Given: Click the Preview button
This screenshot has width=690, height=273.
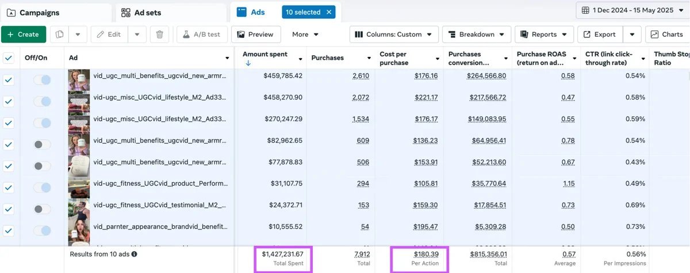Looking at the screenshot, I should [256, 34].
